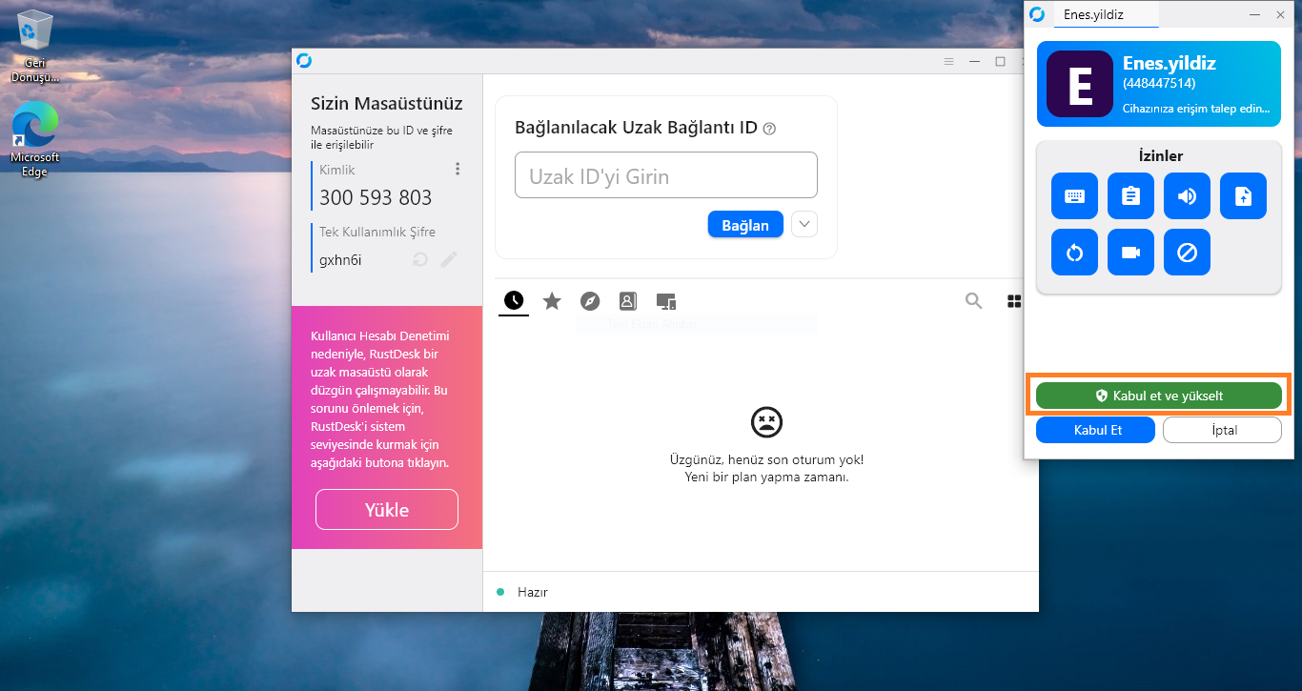
Task: Minimize the RustDesk main window
Action: pyautogui.click(x=974, y=61)
